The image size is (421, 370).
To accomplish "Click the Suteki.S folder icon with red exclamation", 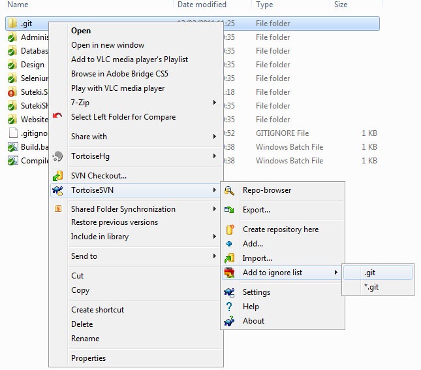I will point(12,92).
